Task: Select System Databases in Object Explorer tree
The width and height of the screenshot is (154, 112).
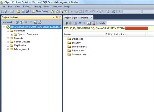Action: 28,34
